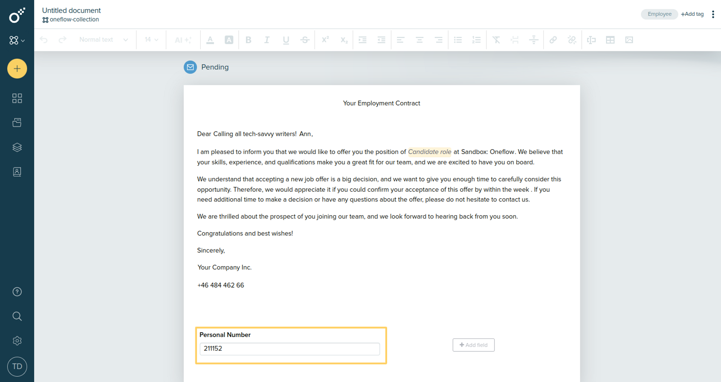Click the Personal Number input field
This screenshot has width=721, height=382.
(x=290, y=348)
